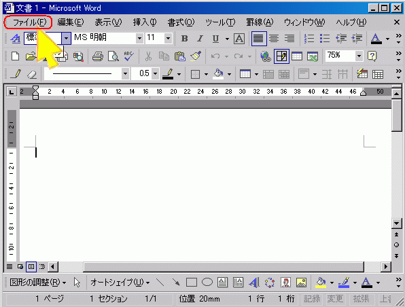Screen dimensions: 405x307
Task: Select the Oval drawing tool
Action: click(207, 283)
